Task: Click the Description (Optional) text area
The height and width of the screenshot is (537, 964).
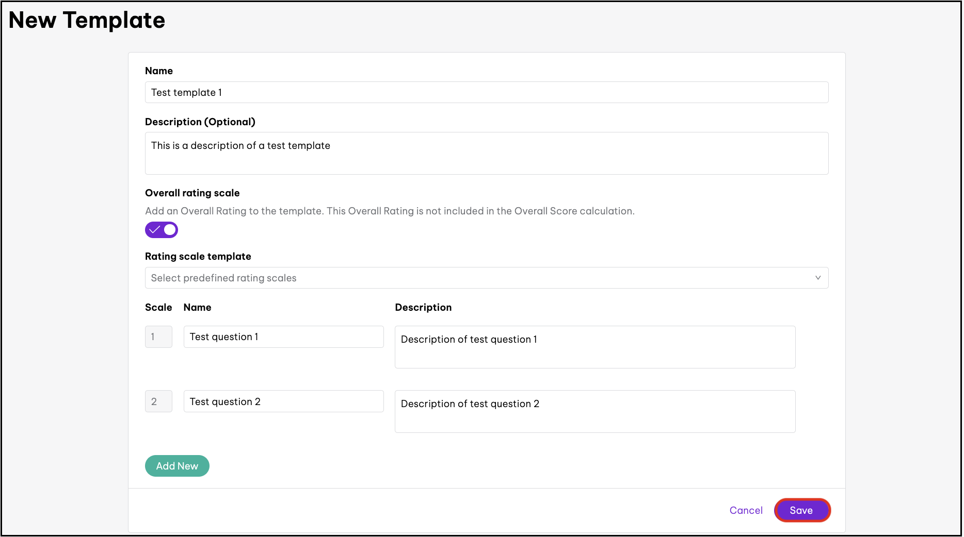Action: pos(486,153)
